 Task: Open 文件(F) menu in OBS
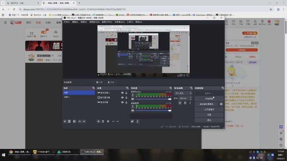66,22
